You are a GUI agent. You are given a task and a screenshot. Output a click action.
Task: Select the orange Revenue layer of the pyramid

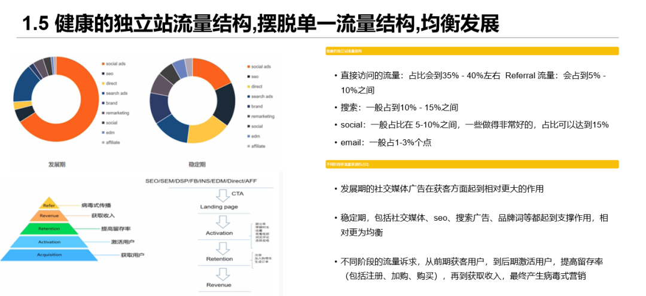pos(49,216)
